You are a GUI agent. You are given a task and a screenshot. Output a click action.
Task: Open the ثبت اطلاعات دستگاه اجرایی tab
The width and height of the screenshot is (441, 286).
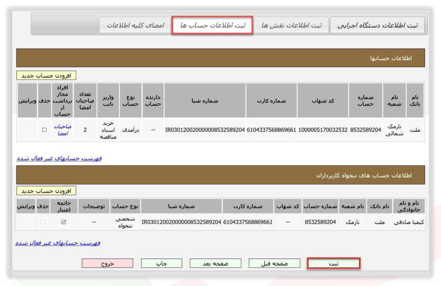point(377,25)
